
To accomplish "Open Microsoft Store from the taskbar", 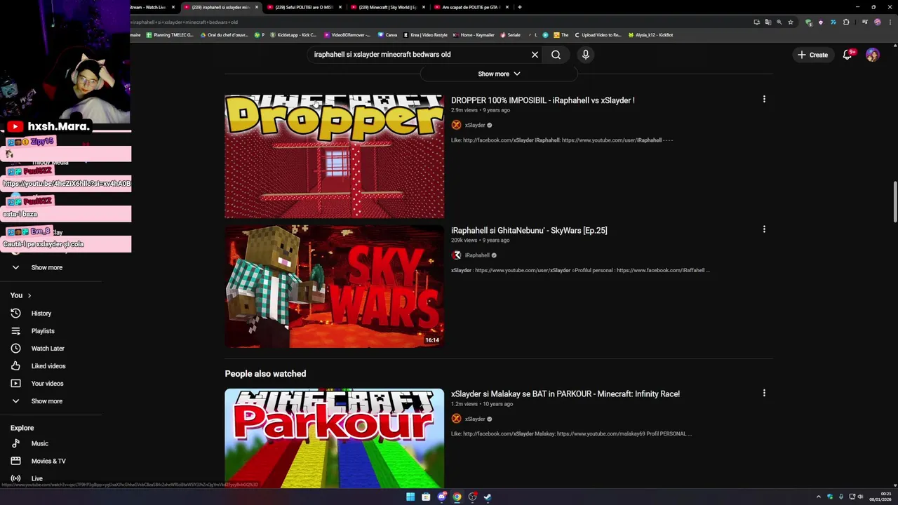I will coord(426,497).
